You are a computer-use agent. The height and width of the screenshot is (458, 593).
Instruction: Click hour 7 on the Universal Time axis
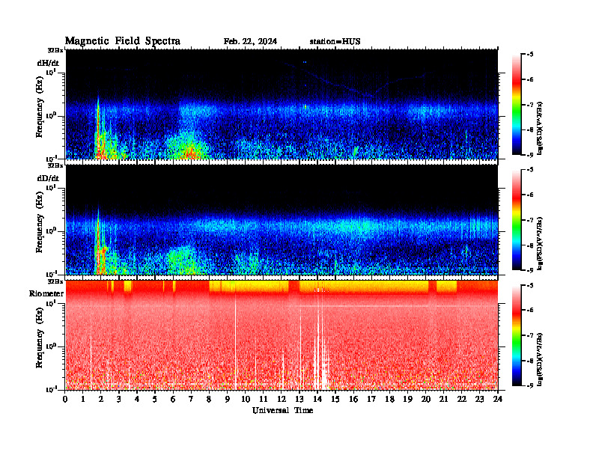(192, 400)
